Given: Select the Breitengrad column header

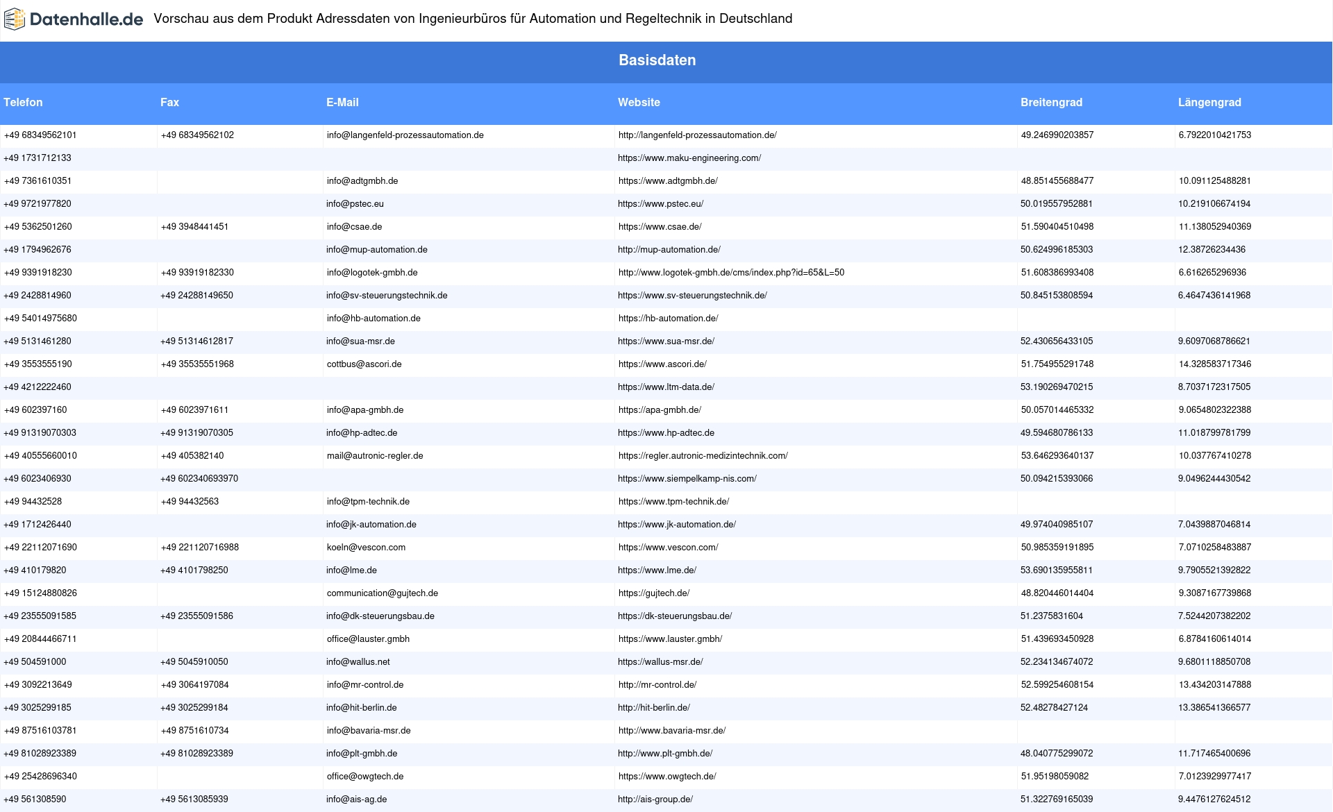Looking at the screenshot, I should 1051,102.
